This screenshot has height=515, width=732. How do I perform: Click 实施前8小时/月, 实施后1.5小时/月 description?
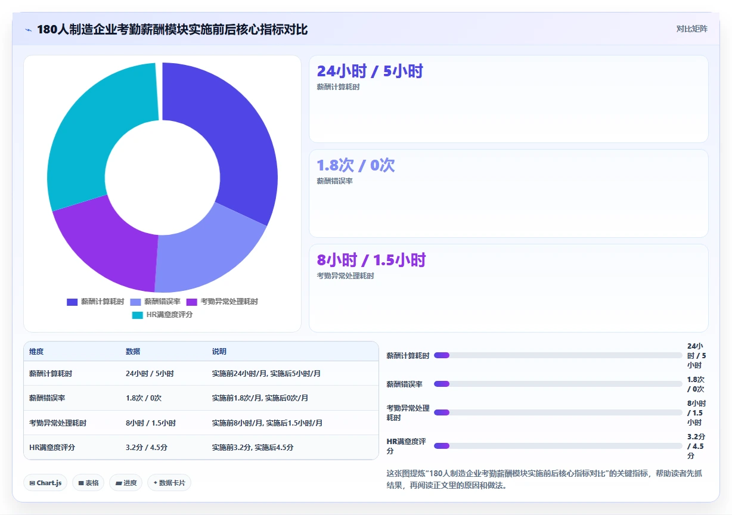pos(268,423)
